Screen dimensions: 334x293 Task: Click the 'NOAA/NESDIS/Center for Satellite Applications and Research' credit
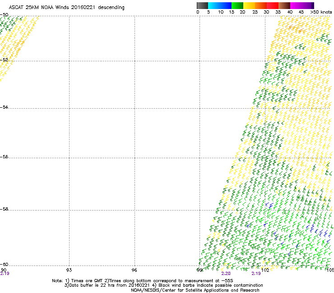click(195, 290)
